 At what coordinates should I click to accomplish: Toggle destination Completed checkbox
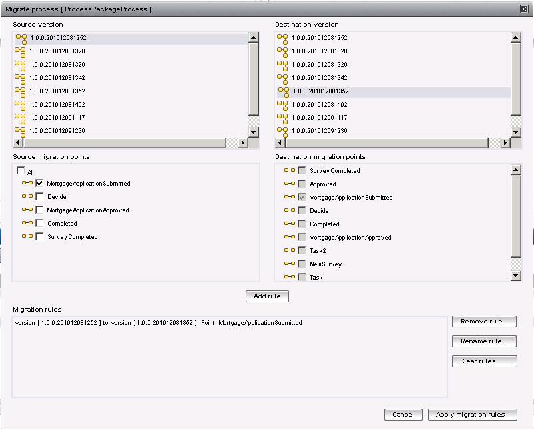pos(302,224)
